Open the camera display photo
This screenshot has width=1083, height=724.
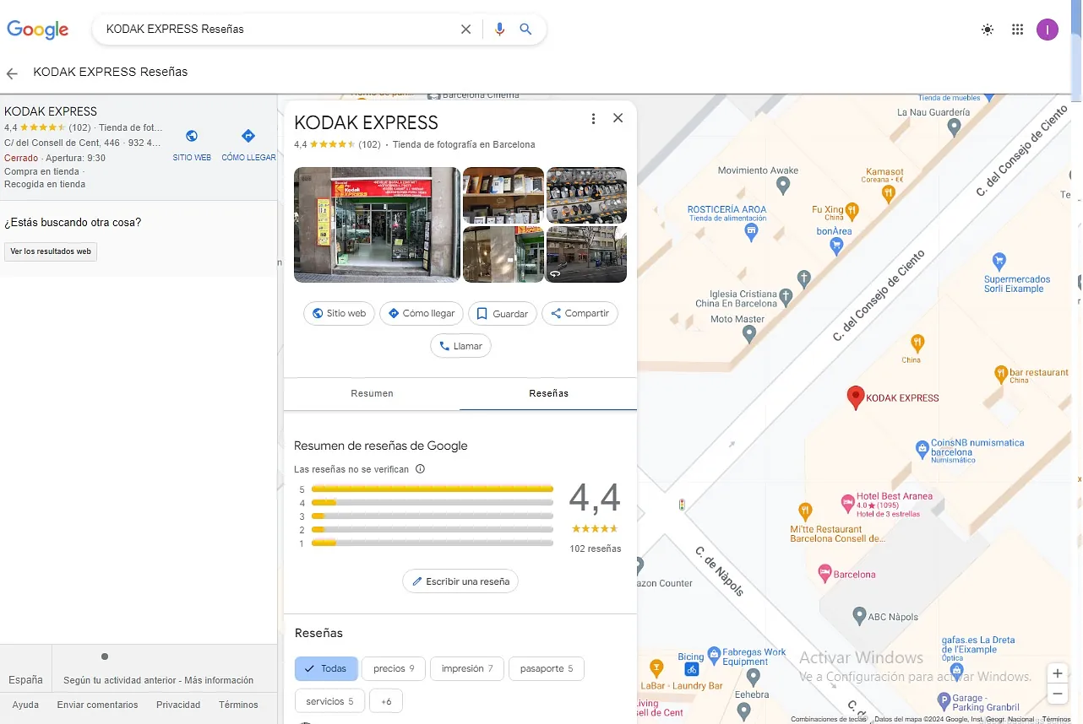pyautogui.click(x=586, y=195)
